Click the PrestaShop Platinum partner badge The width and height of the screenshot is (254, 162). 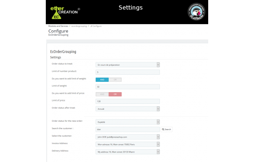197,12
